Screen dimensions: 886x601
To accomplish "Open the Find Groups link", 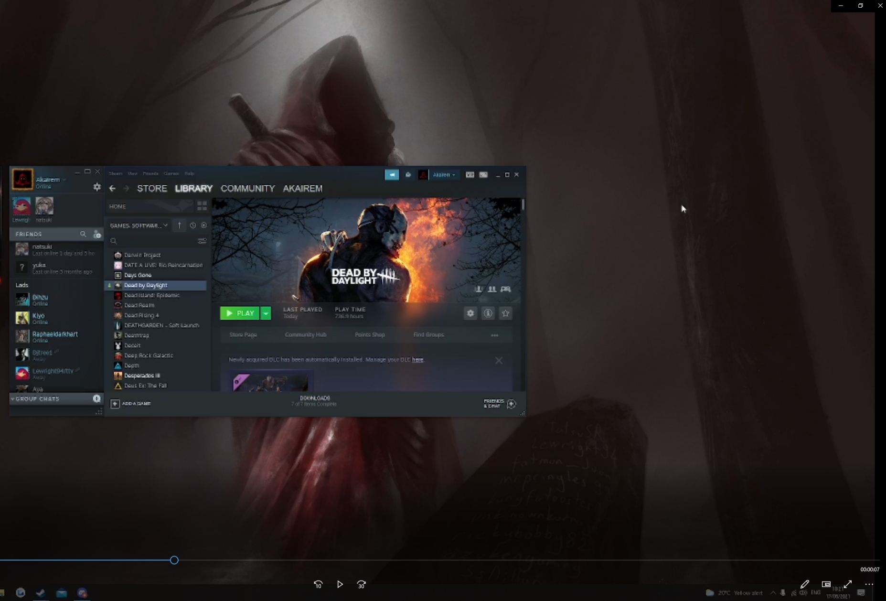I will tap(428, 335).
